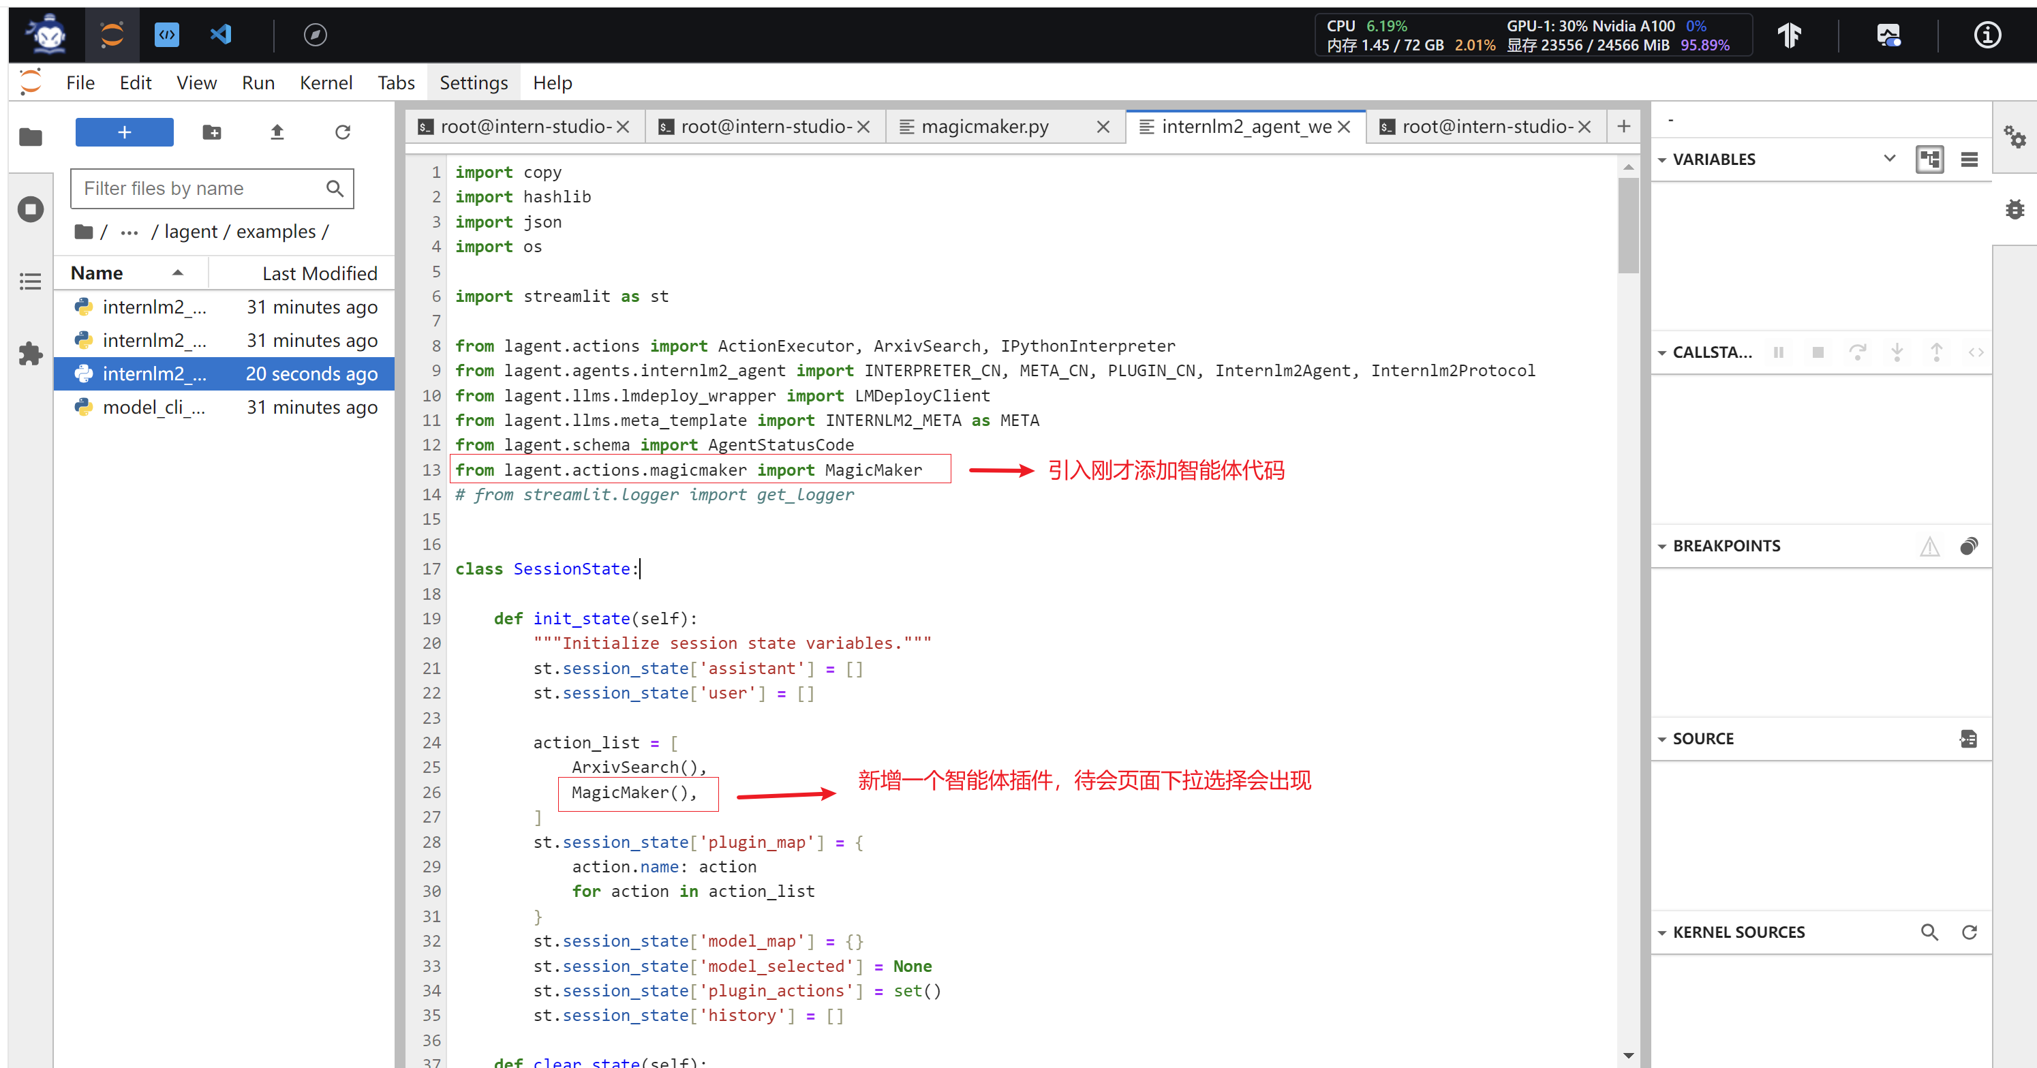Viewport: 2037px width, 1068px height.
Task: Toggle pause on exceptions in Breakpoints
Action: pos(1929,546)
